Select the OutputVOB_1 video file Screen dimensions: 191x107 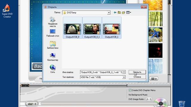tap(112, 28)
